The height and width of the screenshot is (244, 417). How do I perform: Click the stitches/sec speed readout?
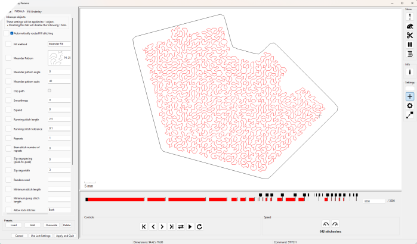(x=330, y=232)
